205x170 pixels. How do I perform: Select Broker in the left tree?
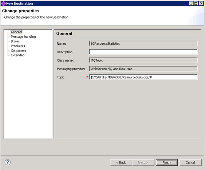coord(15,41)
